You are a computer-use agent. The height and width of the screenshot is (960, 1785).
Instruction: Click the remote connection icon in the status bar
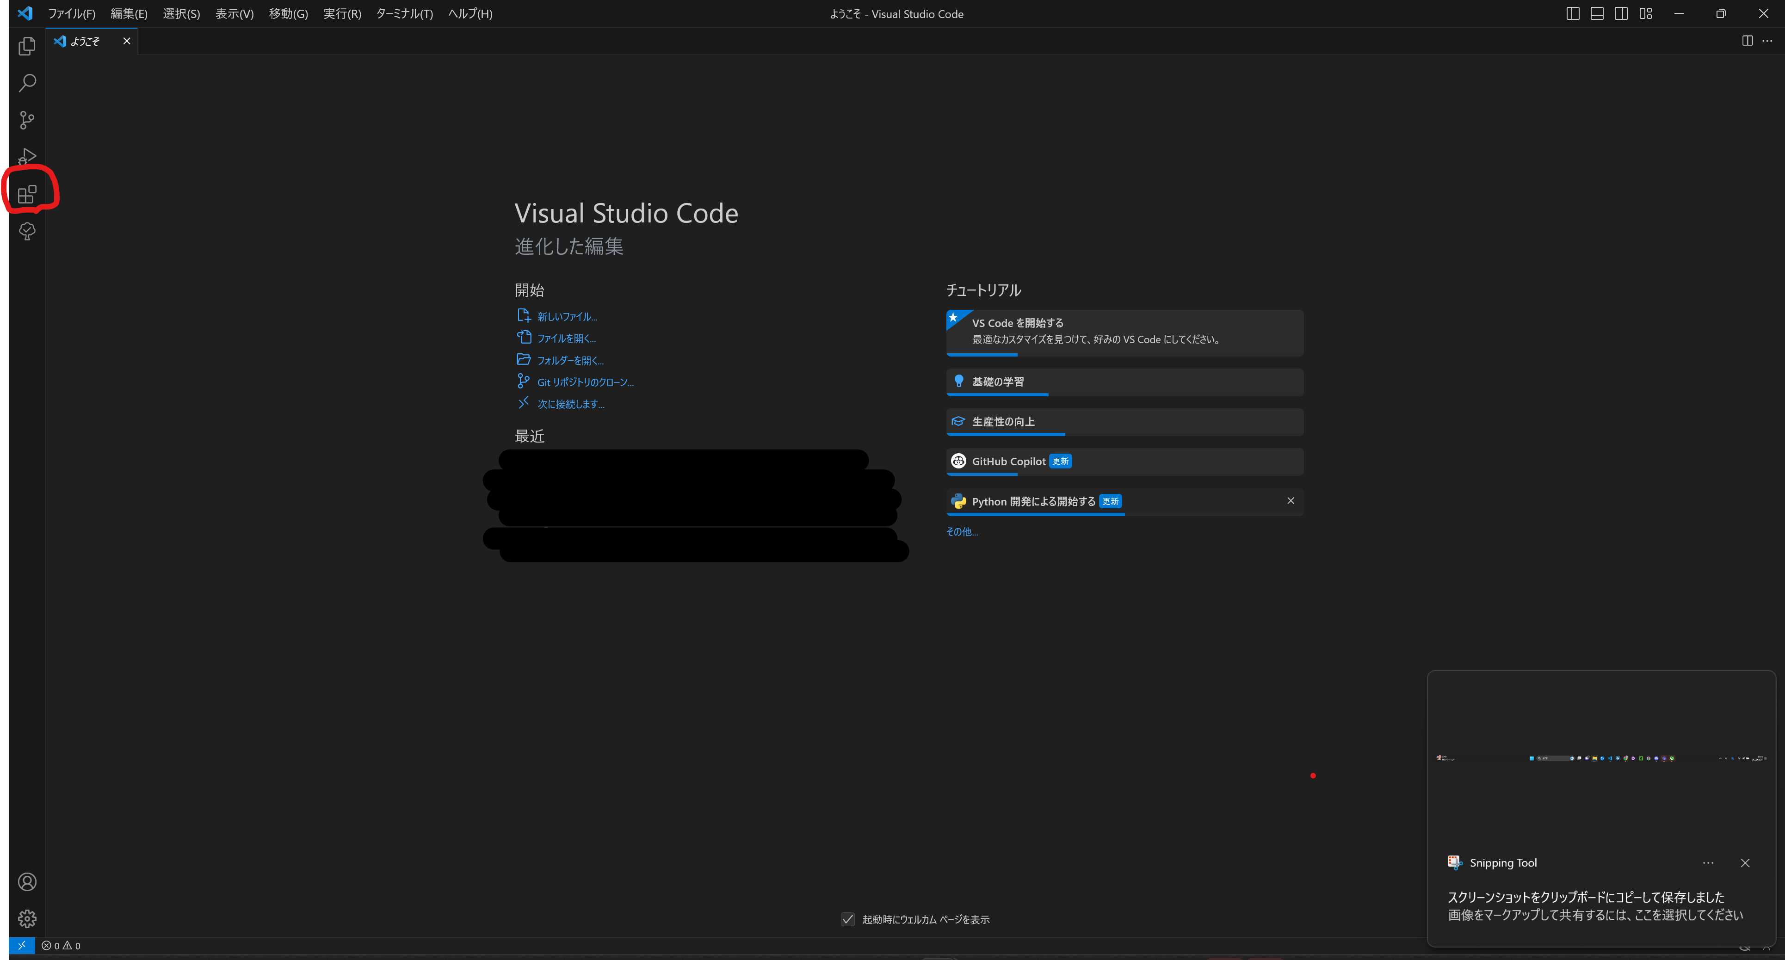21,945
